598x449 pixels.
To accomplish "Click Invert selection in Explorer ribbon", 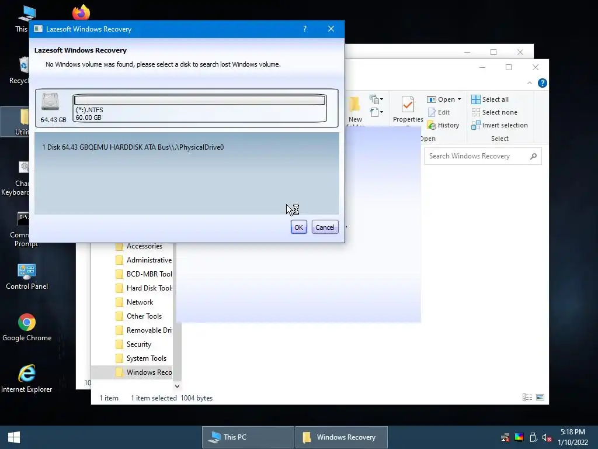I will [x=500, y=125].
